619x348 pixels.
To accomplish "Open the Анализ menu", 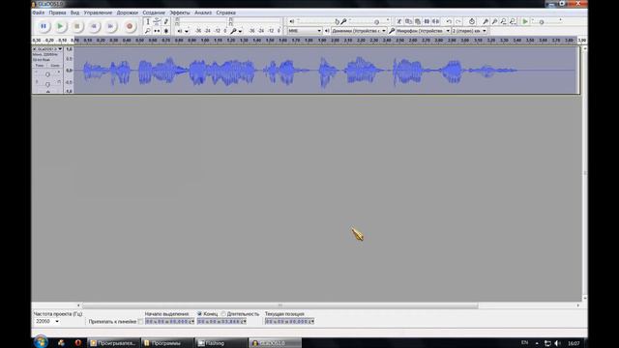I will [203, 13].
